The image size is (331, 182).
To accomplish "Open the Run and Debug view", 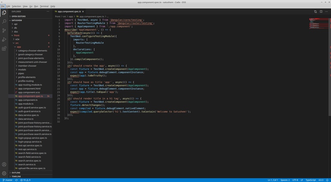I will click(x=4, y=39).
